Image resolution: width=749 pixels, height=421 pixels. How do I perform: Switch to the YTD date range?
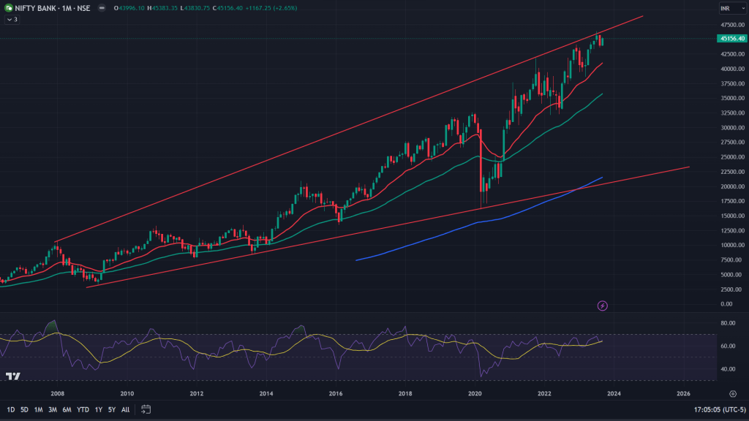[x=82, y=409]
